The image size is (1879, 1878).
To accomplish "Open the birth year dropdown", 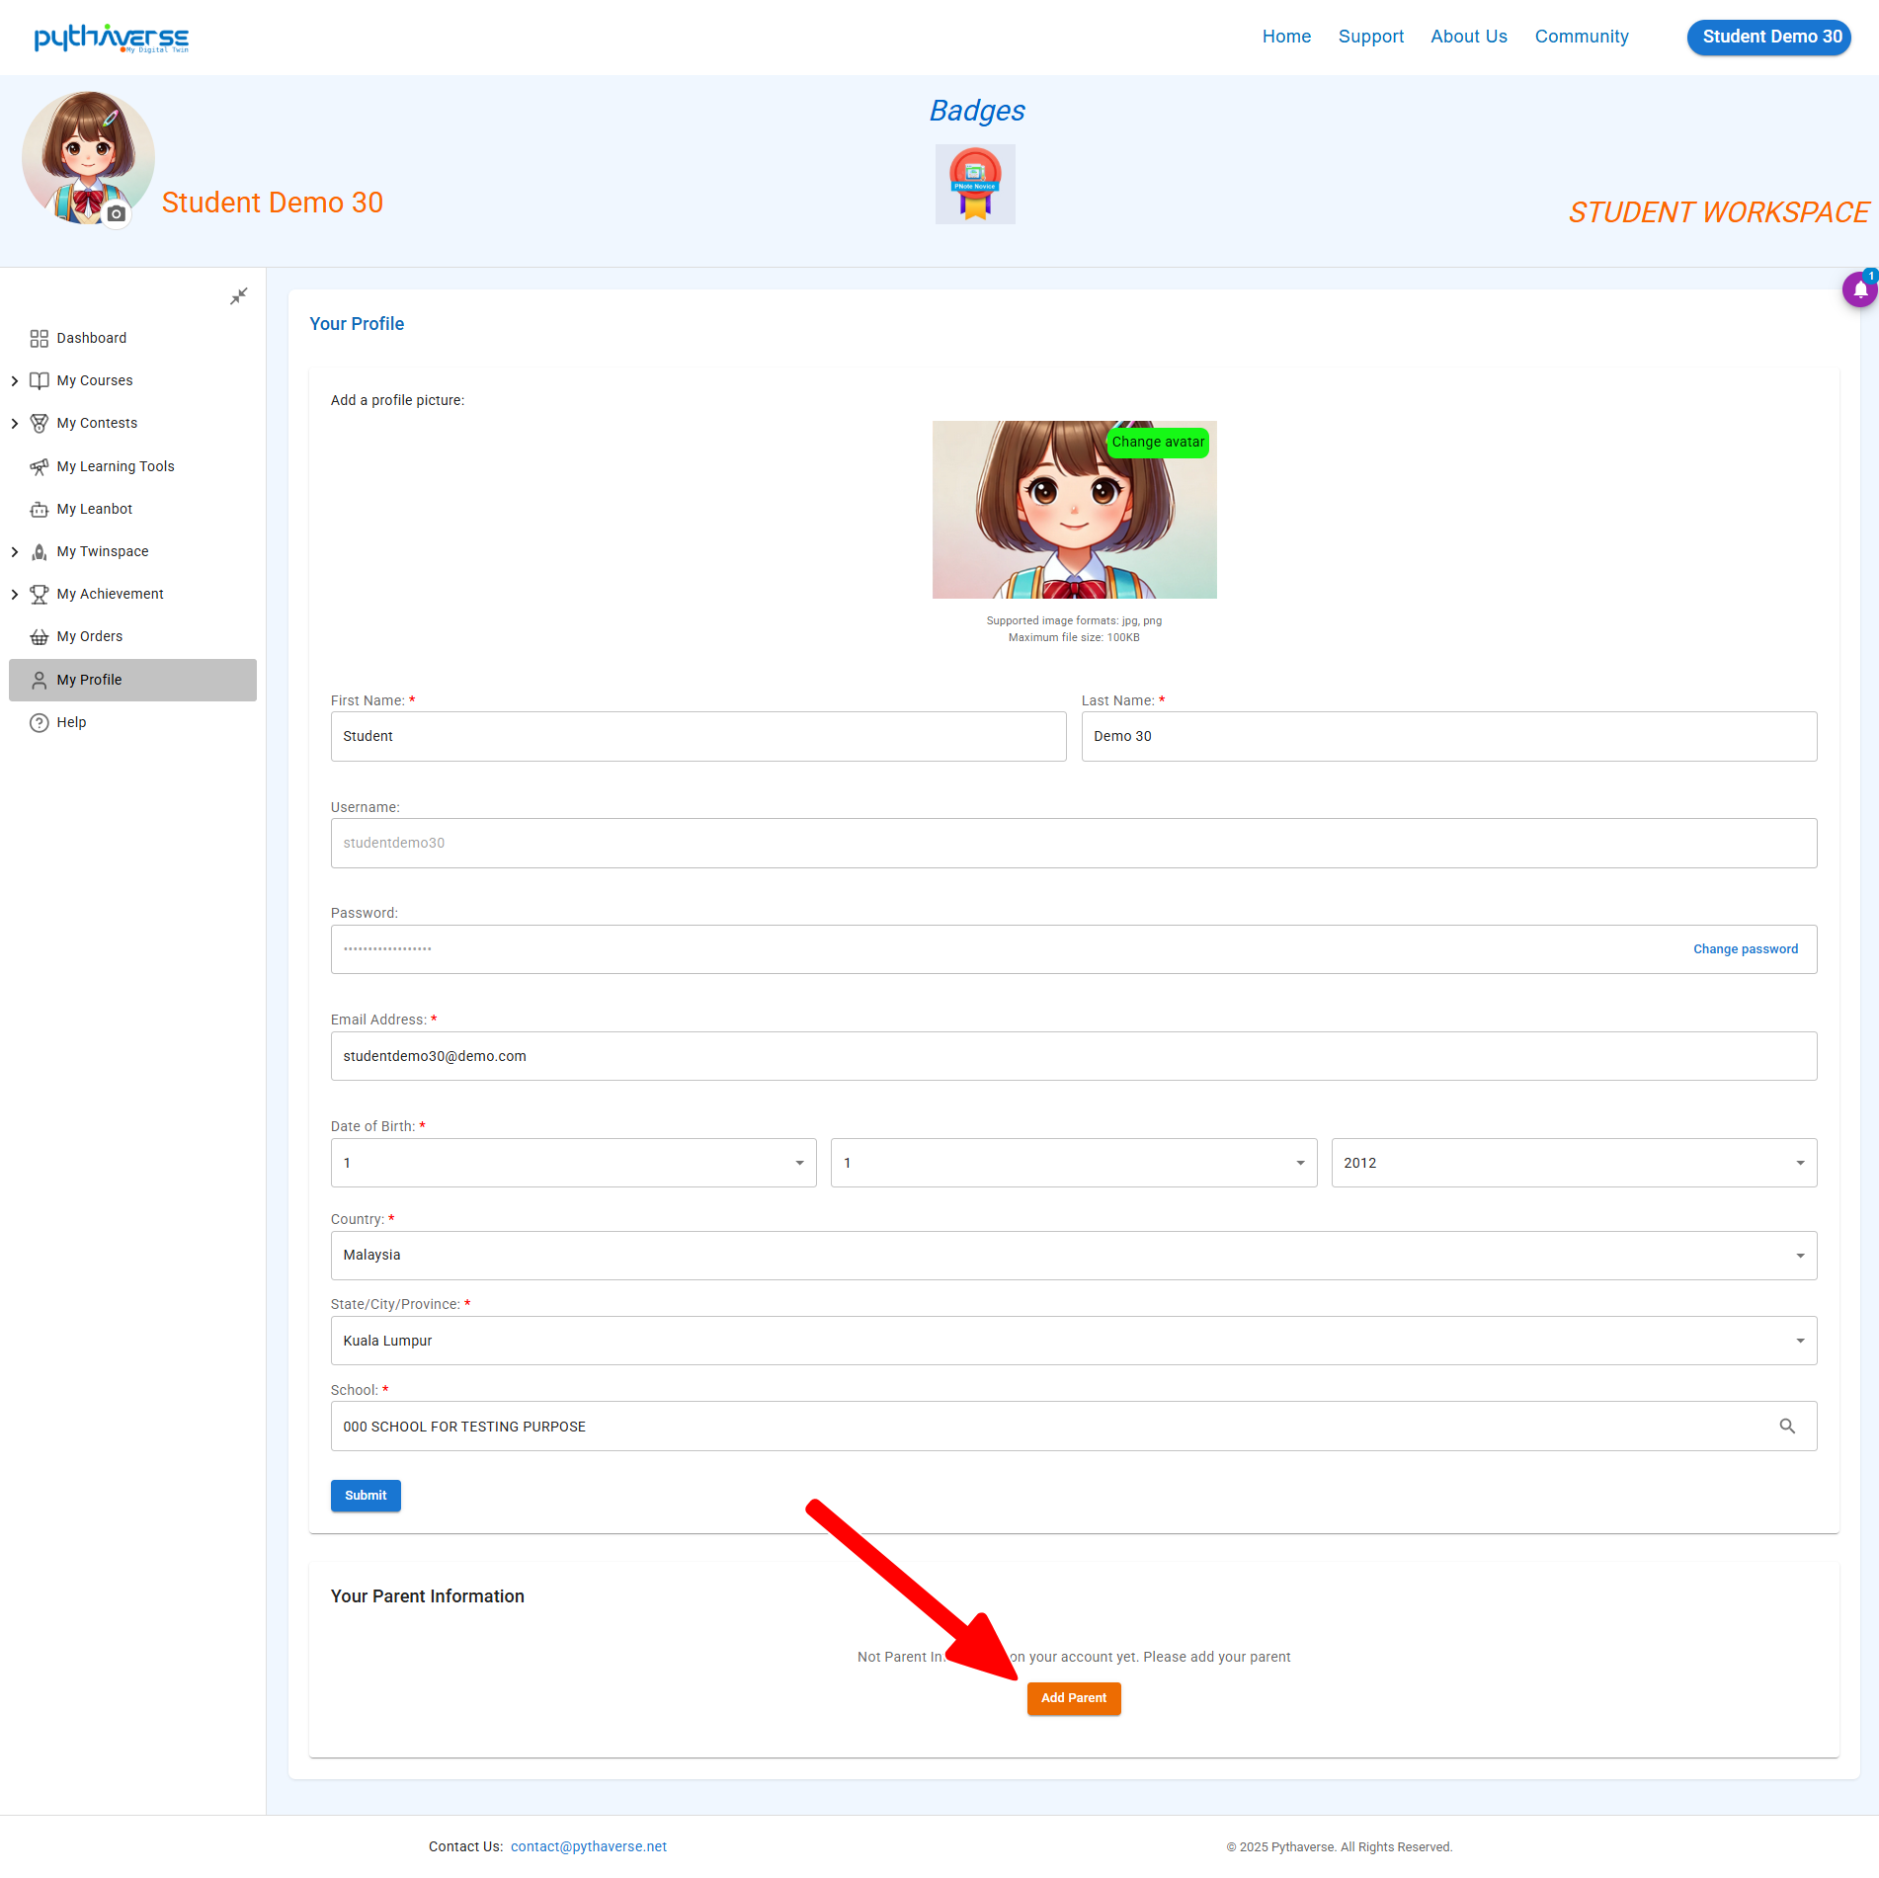I will (1573, 1163).
